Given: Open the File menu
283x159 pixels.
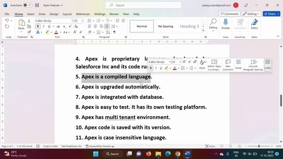Looking at the screenshot, I should pos(7,14).
